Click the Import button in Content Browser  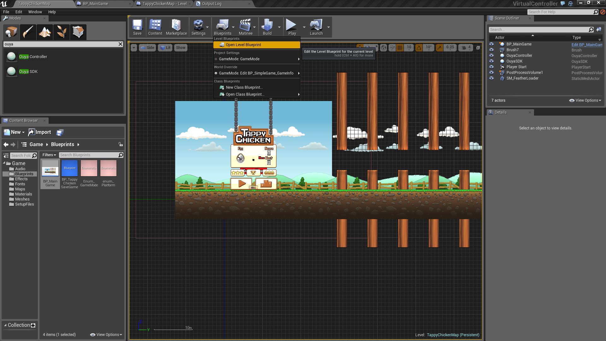[39, 132]
